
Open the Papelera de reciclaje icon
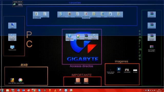click(12, 37)
